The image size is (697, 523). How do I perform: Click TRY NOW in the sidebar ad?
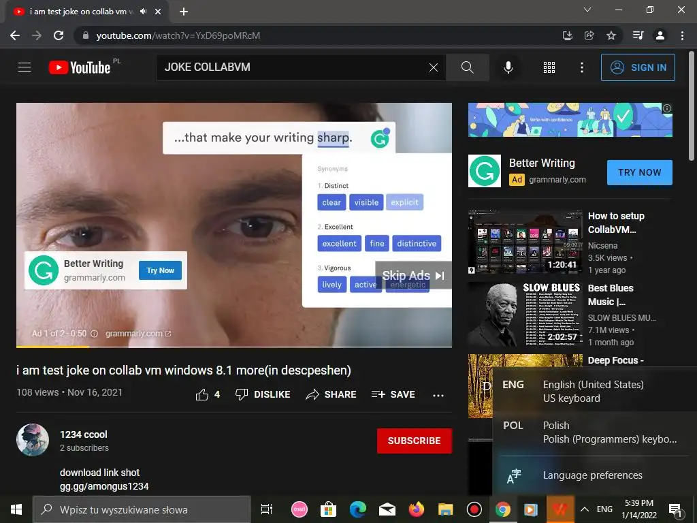tap(639, 172)
